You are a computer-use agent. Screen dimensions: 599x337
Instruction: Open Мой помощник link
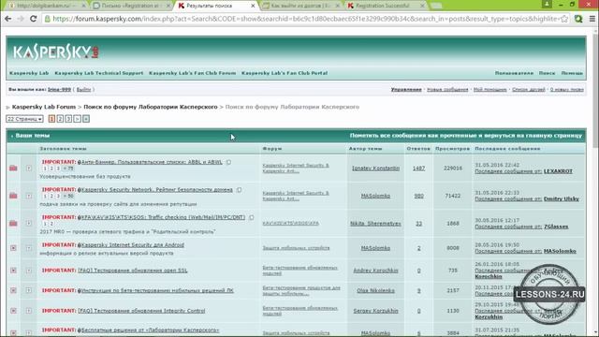pyautogui.click(x=489, y=90)
